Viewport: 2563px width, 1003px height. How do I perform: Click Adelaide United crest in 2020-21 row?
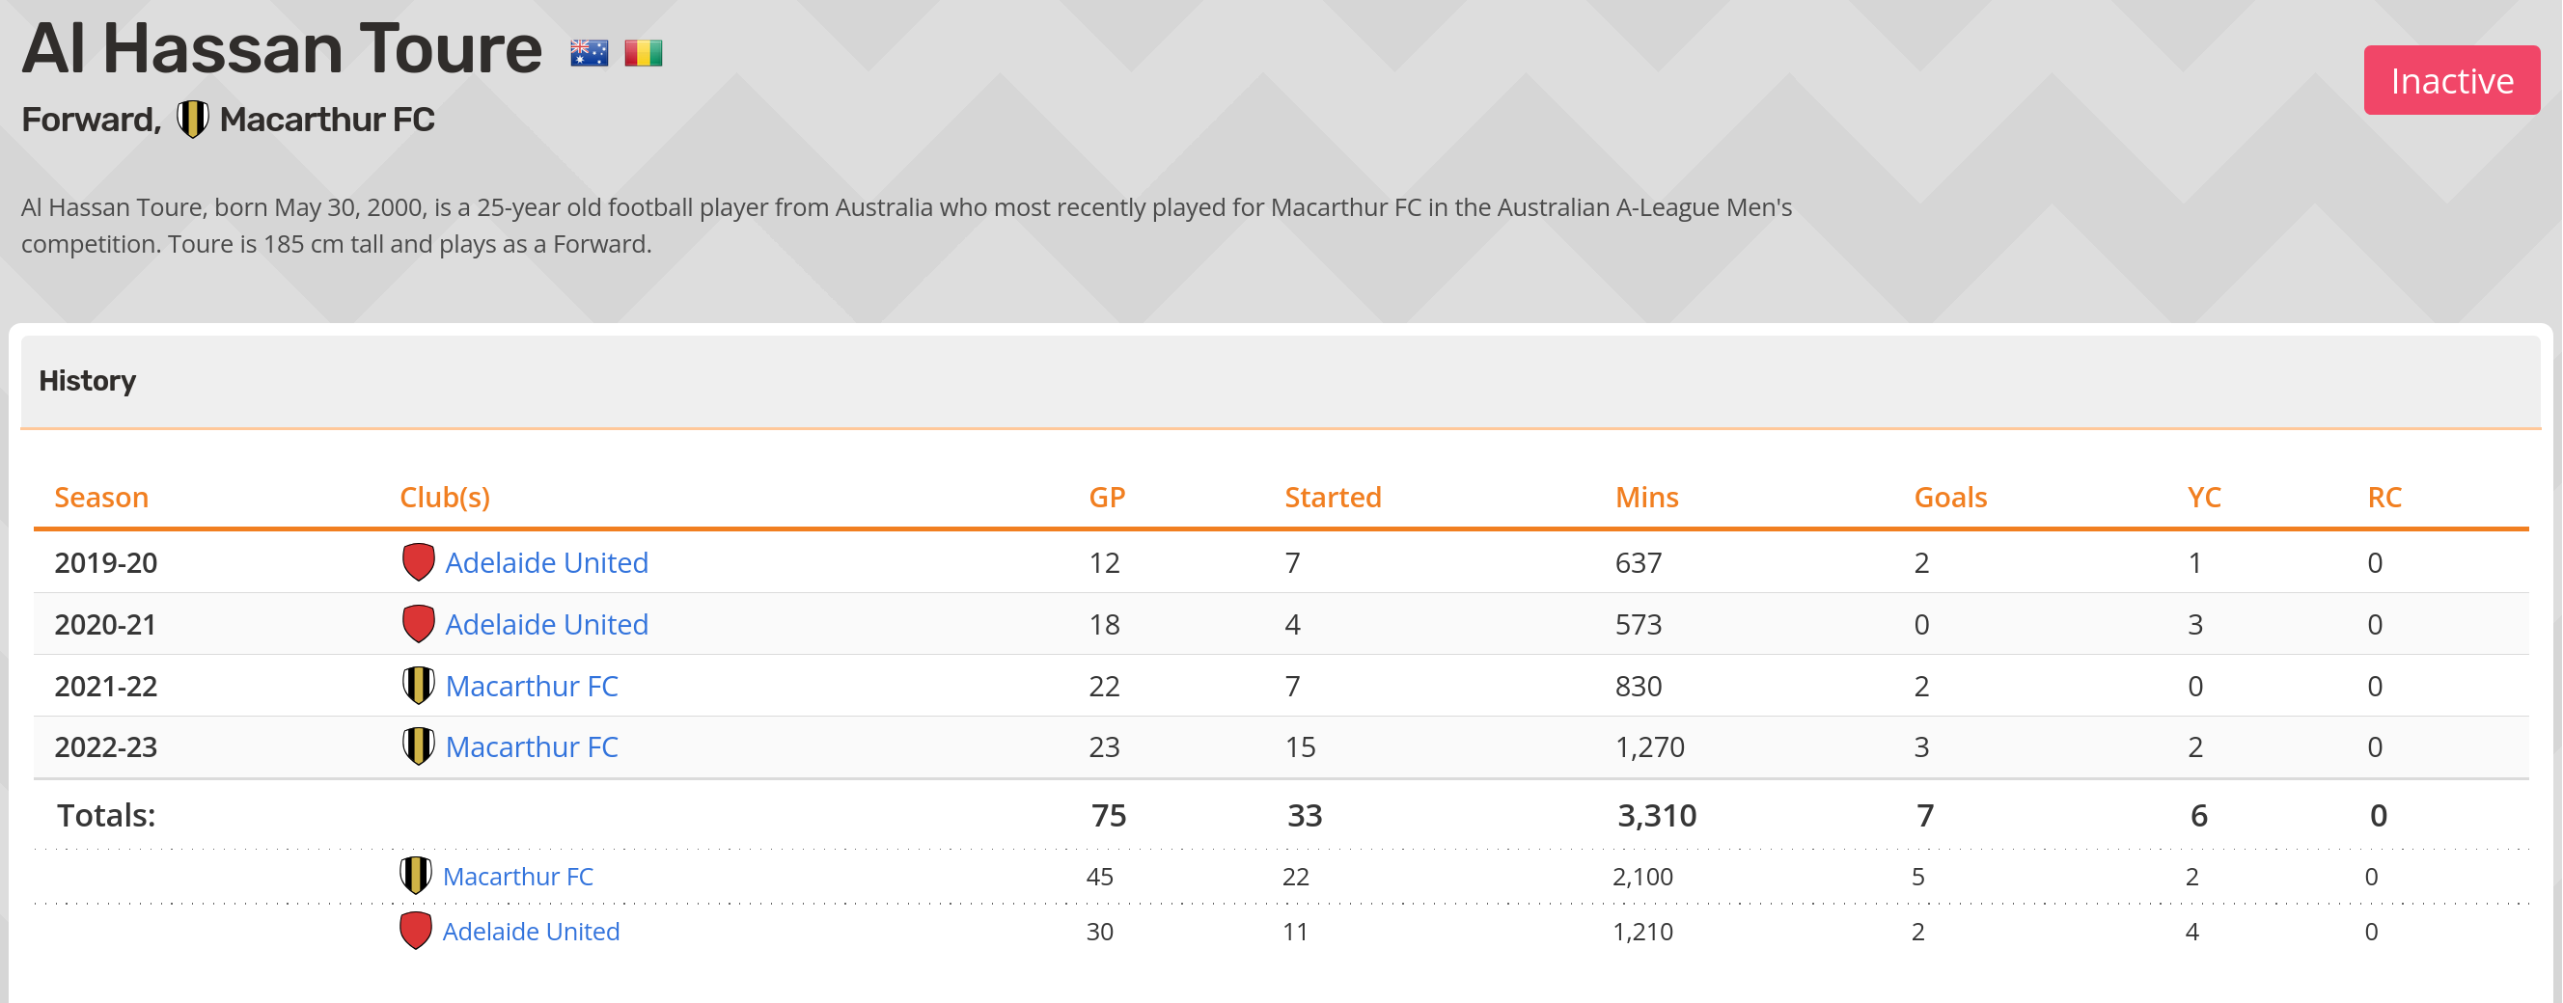click(418, 624)
